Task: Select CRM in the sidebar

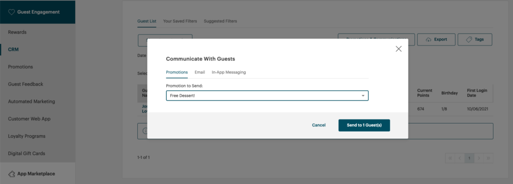Action: [x=14, y=49]
